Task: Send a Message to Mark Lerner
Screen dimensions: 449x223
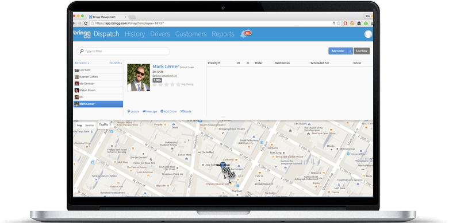Action: (x=149, y=111)
